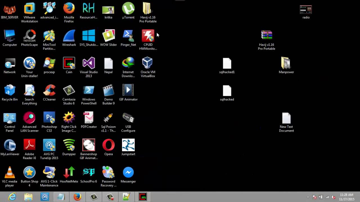Select the sqlhacked1 file
The height and width of the screenshot is (202, 360).
click(227, 66)
